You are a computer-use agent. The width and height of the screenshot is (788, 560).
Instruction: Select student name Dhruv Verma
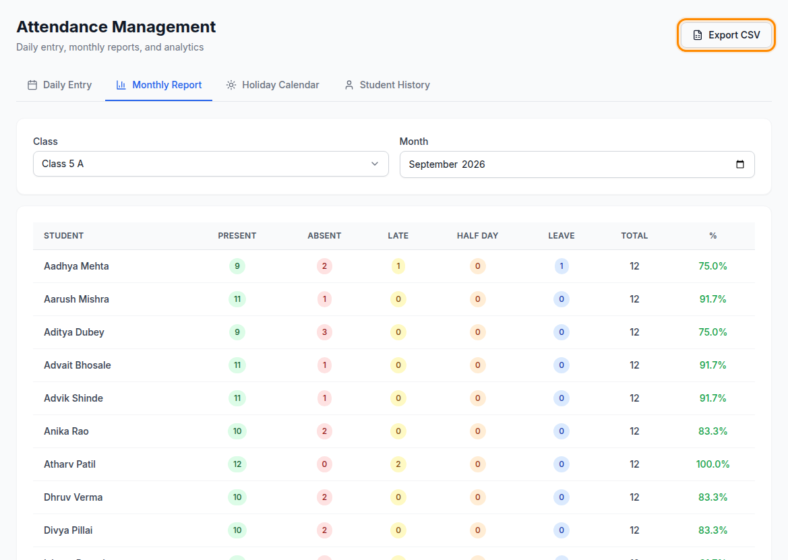click(x=73, y=497)
